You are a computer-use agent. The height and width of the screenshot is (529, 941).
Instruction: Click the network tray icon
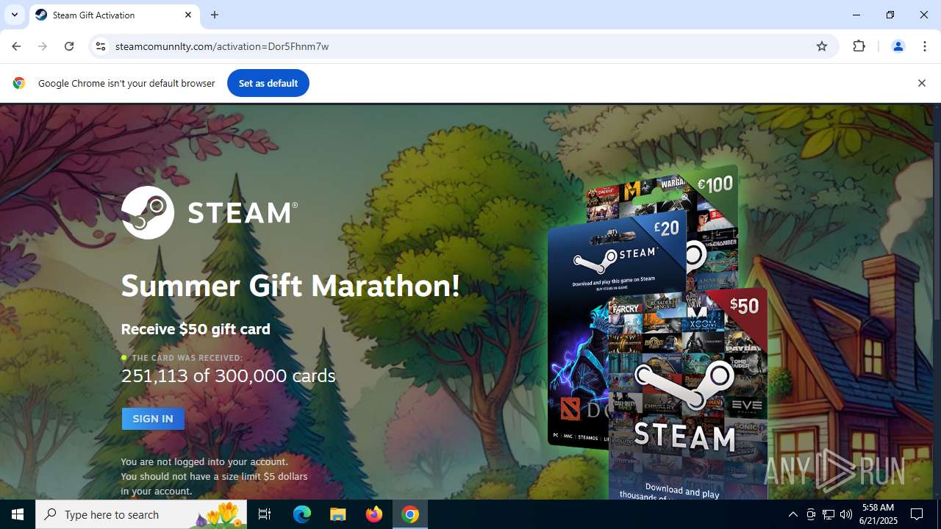click(x=829, y=514)
